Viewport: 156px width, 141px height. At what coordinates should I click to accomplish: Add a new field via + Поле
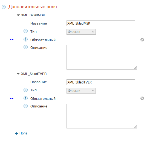point(21,133)
